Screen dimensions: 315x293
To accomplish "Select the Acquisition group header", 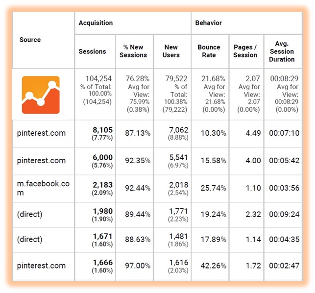I will 96,23.
